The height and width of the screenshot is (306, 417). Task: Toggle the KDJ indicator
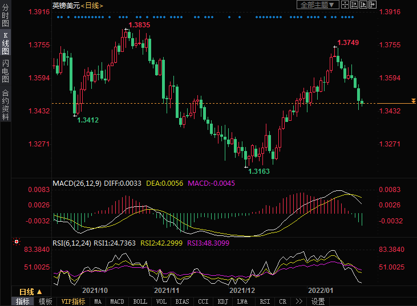coord(222,301)
